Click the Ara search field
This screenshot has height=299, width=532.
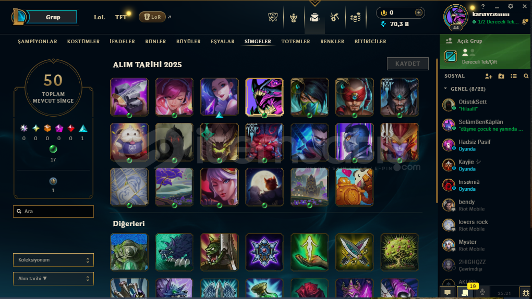tap(53, 211)
